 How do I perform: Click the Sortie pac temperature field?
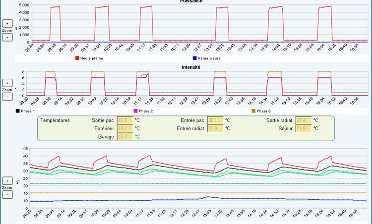click(x=124, y=120)
